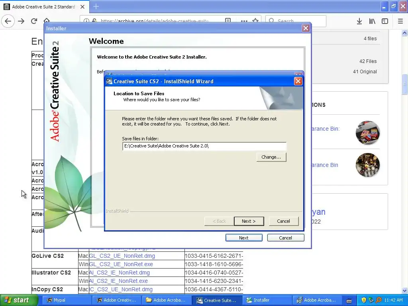Image resolution: width=408 pixels, height=306 pixels.
Task: Select the Adobe Creative Suite 2 Standard tab
Action: pos(44,7)
